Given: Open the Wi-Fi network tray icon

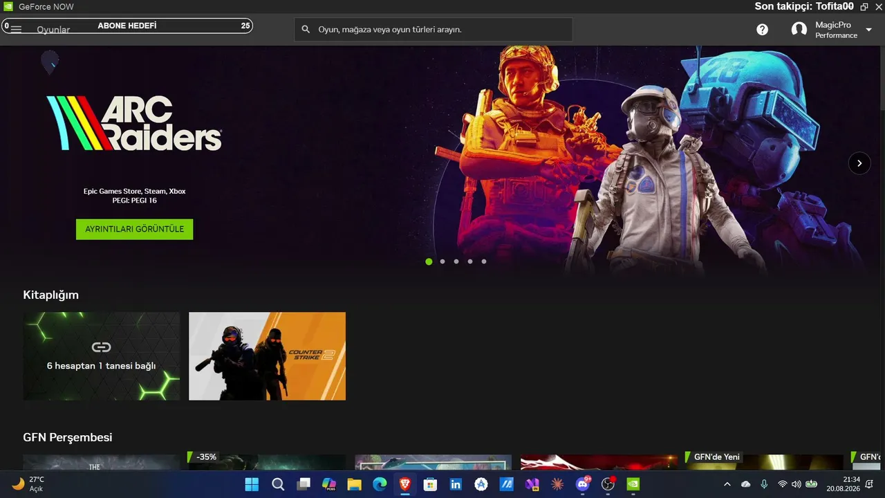Looking at the screenshot, I should click(x=783, y=484).
